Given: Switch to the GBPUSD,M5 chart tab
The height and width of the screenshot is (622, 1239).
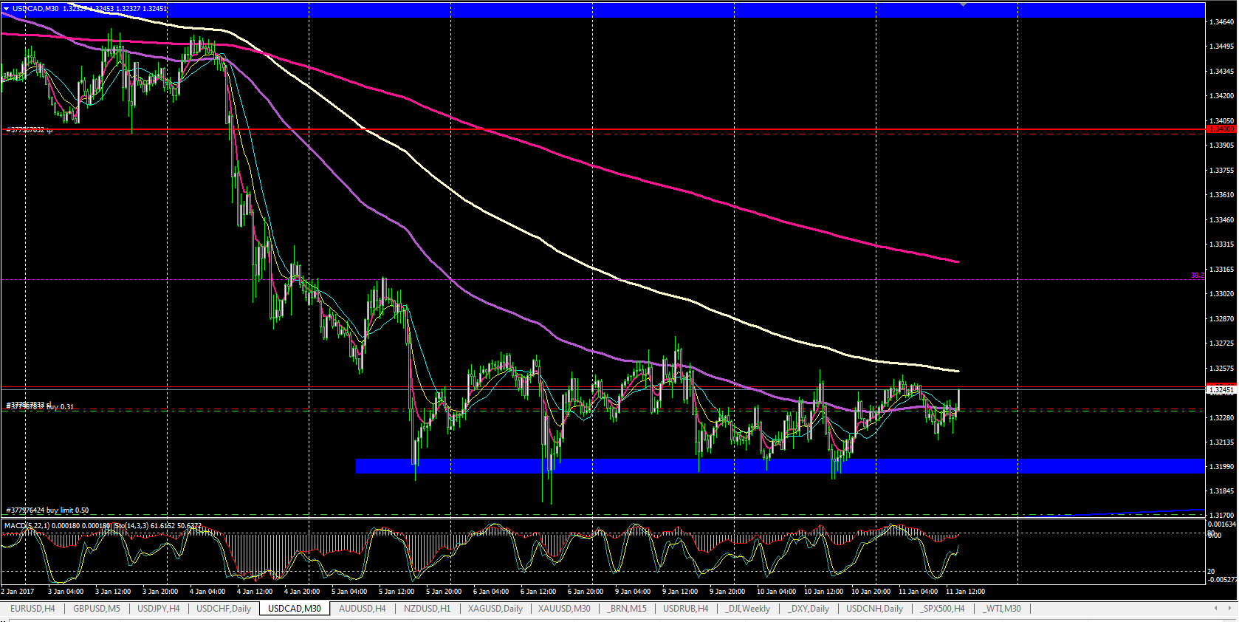Looking at the screenshot, I should [97, 609].
